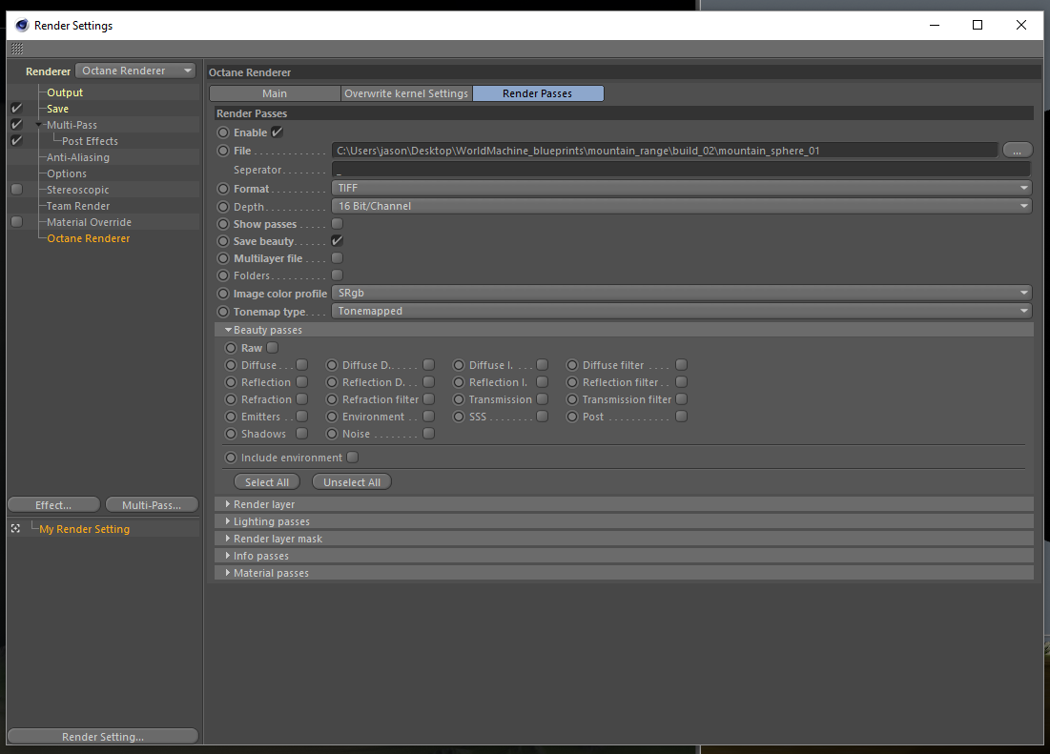Click the animation circle next to File

(223, 151)
